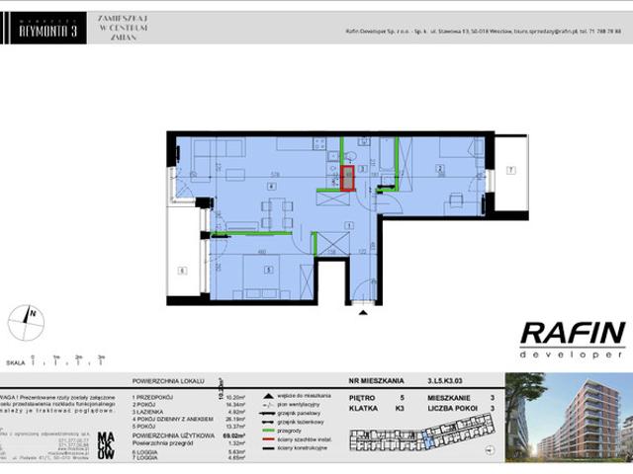Click the apartment number 3.L5.K3.03

pyautogui.click(x=445, y=381)
